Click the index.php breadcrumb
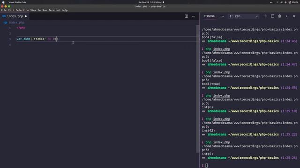Viewport: 300px width, 168px height. pos(16,22)
